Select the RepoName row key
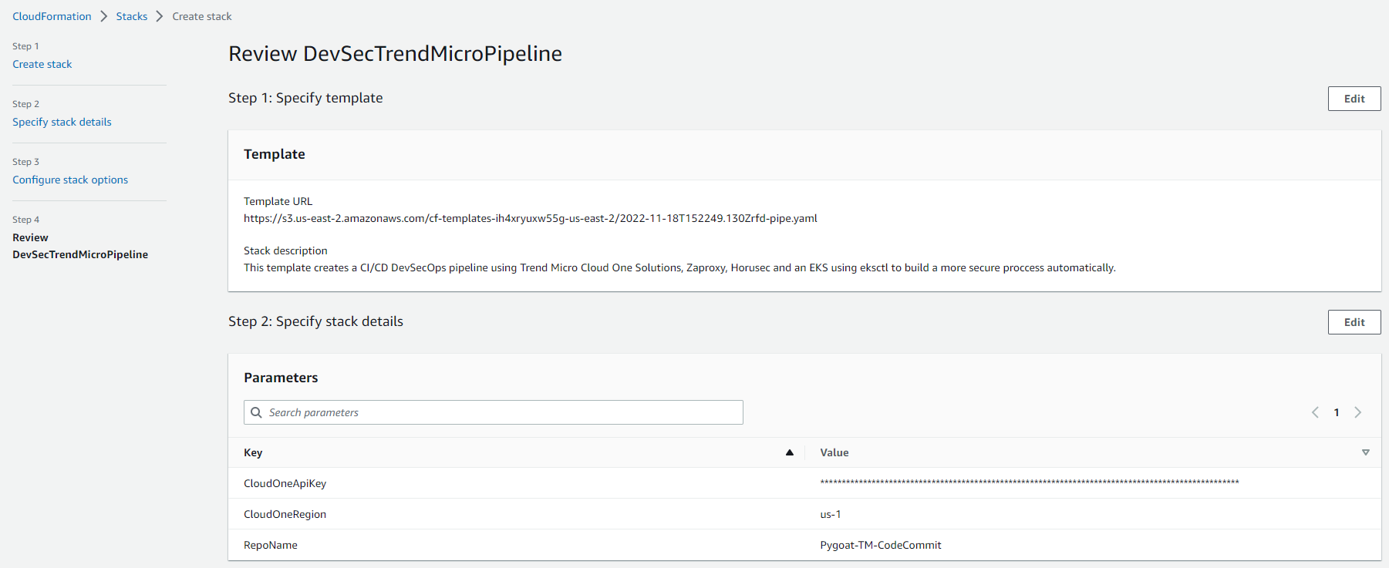 [271, 545]
